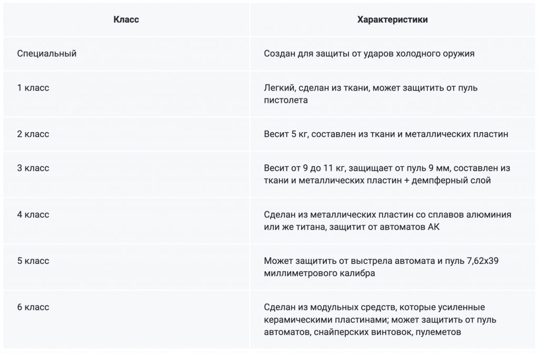Image resolution: width=539 pixels, height=353 pixels.
Task: Click 'защитит от автоматов АК' text
Action: [x=384, y=227]
